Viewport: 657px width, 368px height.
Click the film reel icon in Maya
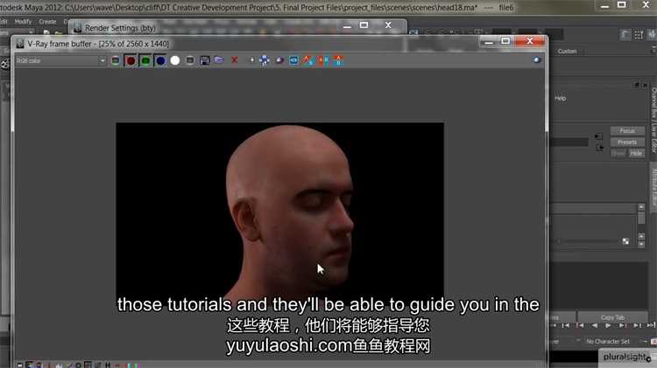4,65
